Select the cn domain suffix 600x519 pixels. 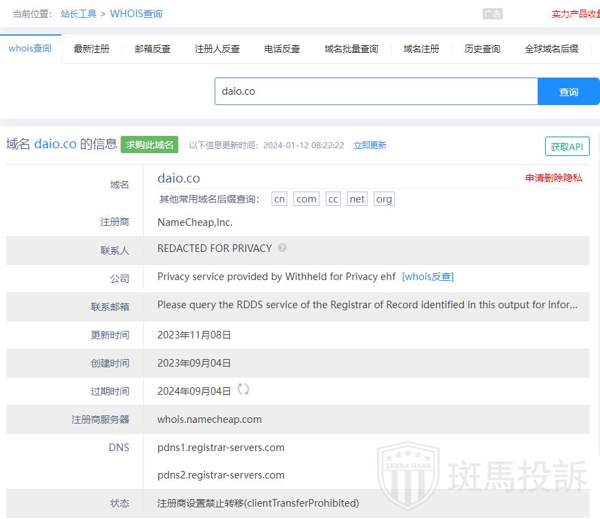(279, 199)
